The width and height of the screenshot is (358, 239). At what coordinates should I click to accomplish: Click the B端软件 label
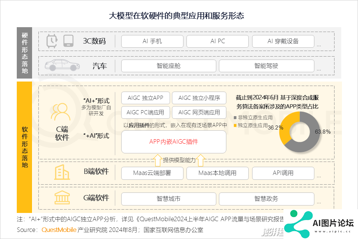pyautogui.click(x=96, y=172)
